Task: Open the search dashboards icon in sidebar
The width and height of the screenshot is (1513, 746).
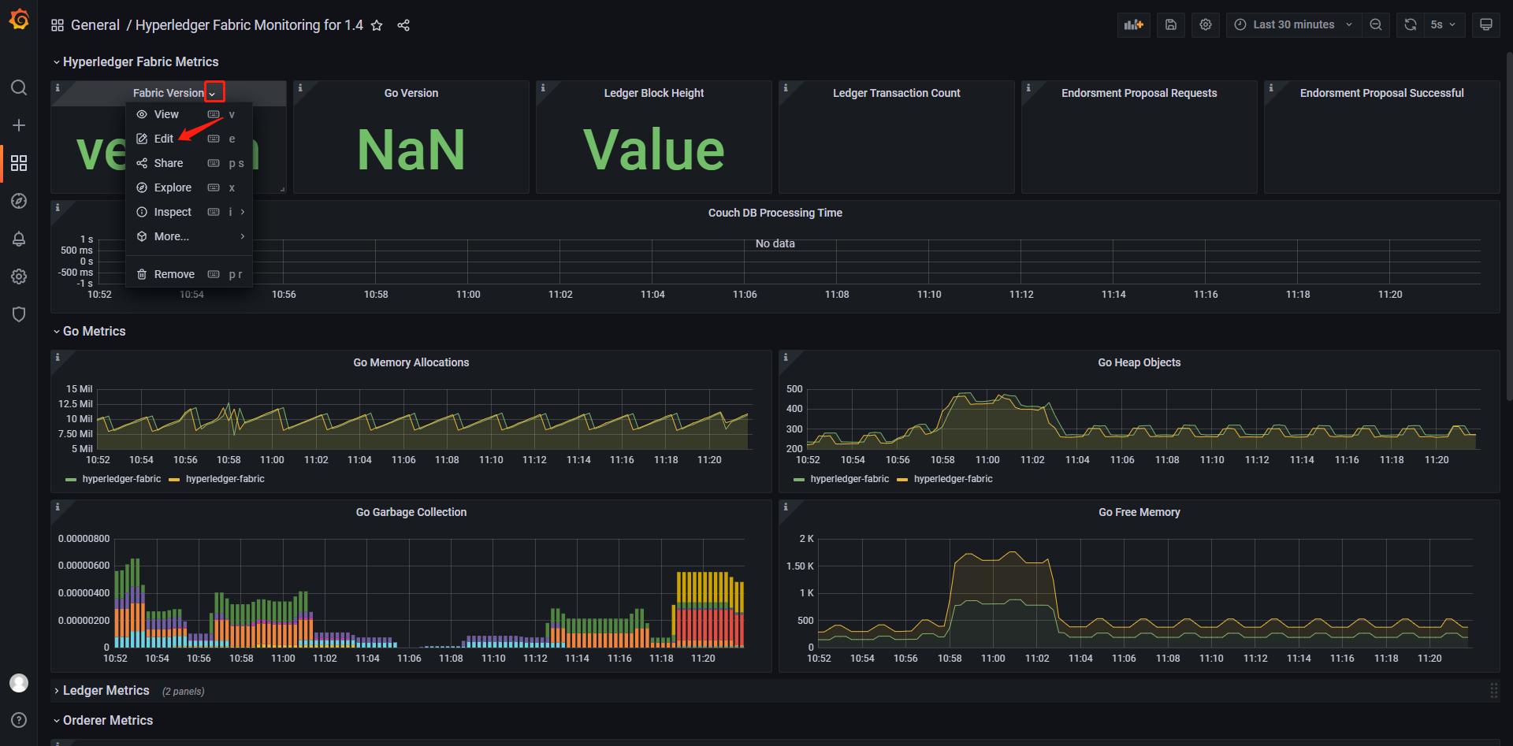Action: pos(19,87)
